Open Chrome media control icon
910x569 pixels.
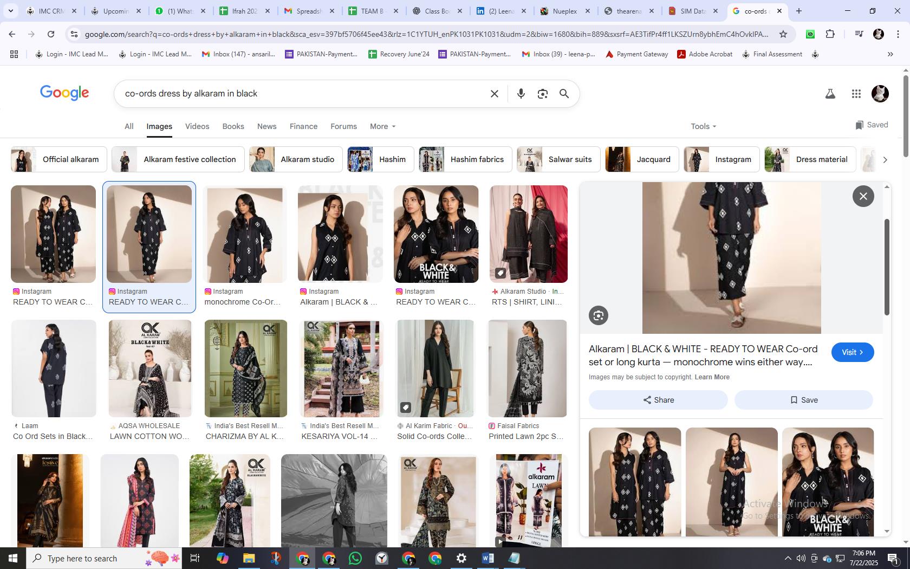pos(858,34)
